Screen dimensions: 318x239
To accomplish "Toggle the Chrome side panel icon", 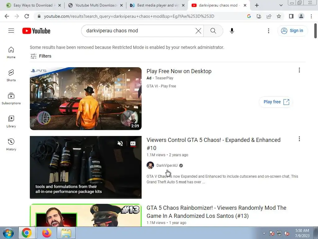I will [x=291, y=16].
